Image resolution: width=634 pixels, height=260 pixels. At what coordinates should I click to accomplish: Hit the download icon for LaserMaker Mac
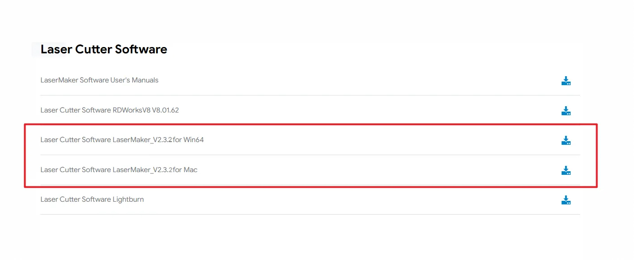click(566, 170)
